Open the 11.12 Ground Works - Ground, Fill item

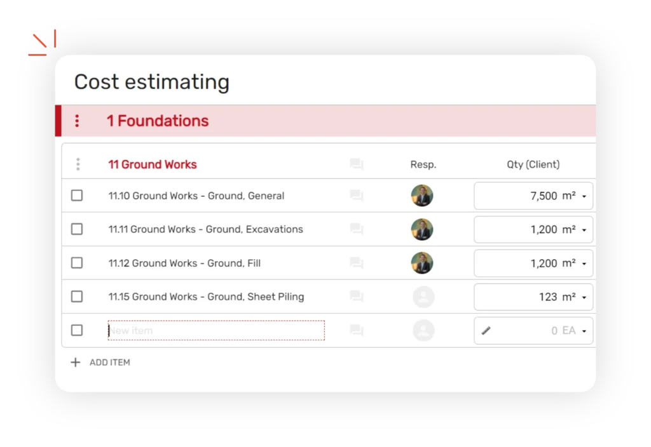[184, 263]
